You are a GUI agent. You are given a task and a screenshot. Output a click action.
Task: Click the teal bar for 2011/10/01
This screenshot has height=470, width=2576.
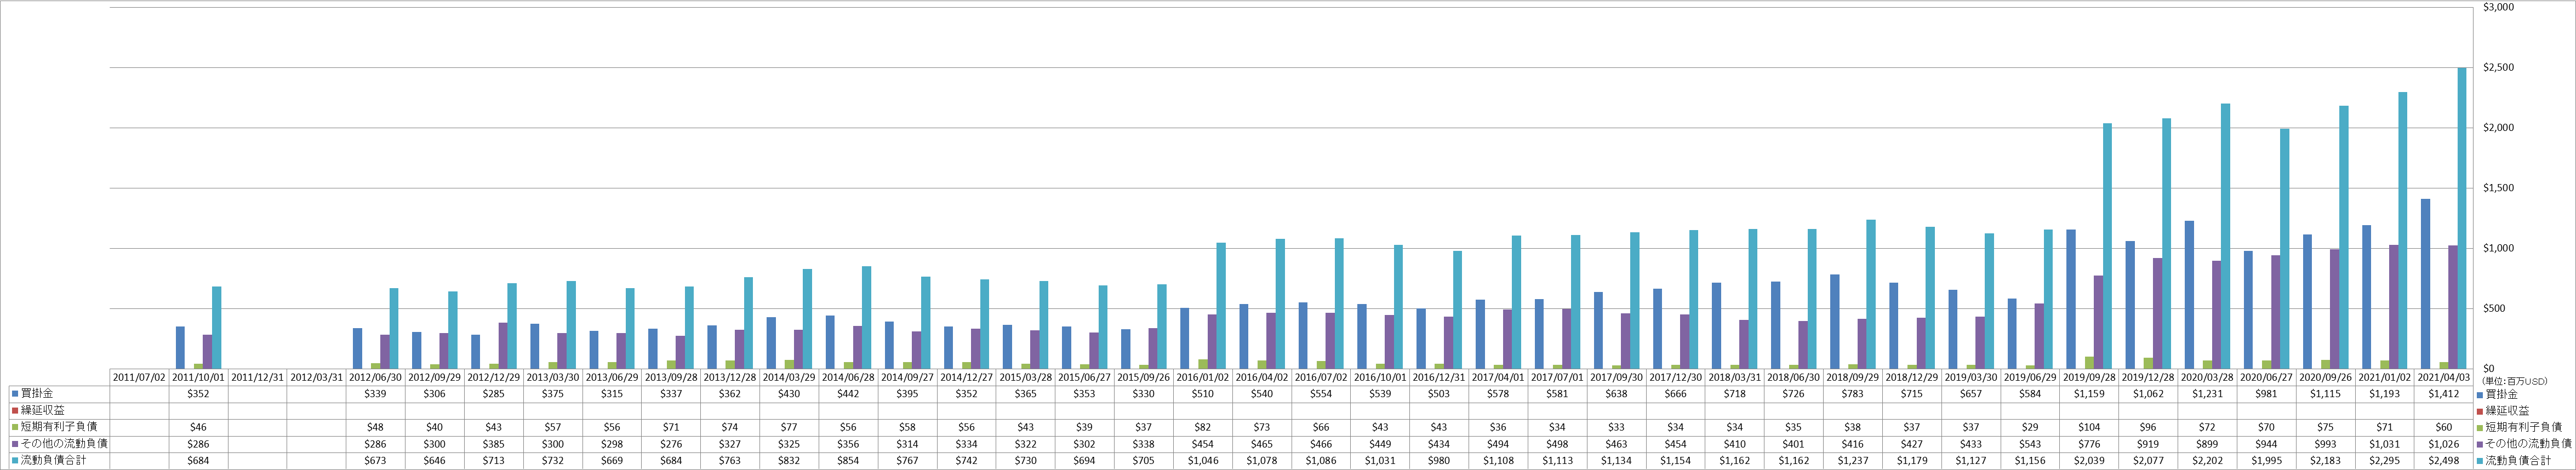tap(217, 327)
